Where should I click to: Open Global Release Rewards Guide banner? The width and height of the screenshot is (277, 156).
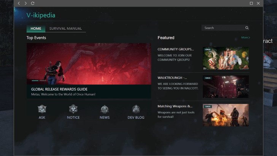point(89,64)
